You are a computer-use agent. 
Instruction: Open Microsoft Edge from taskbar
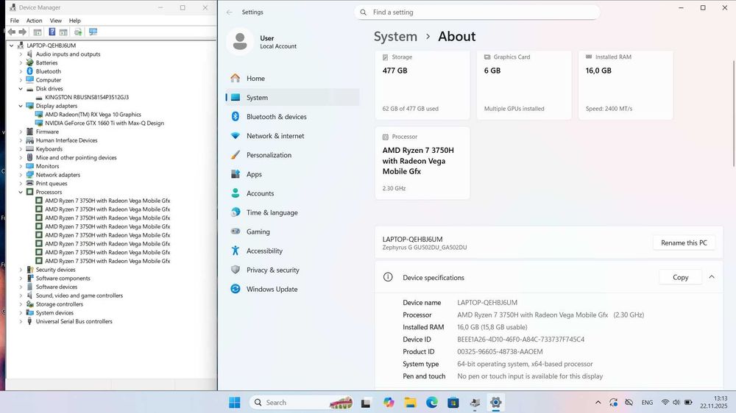[432, 402]
